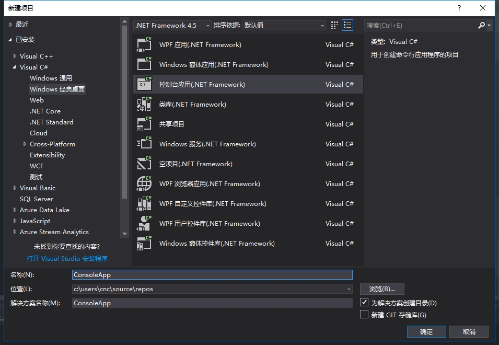Click the 搜索(Ctrl+E) search box
Screen dimensions: 499x345
tap(421, 25)
